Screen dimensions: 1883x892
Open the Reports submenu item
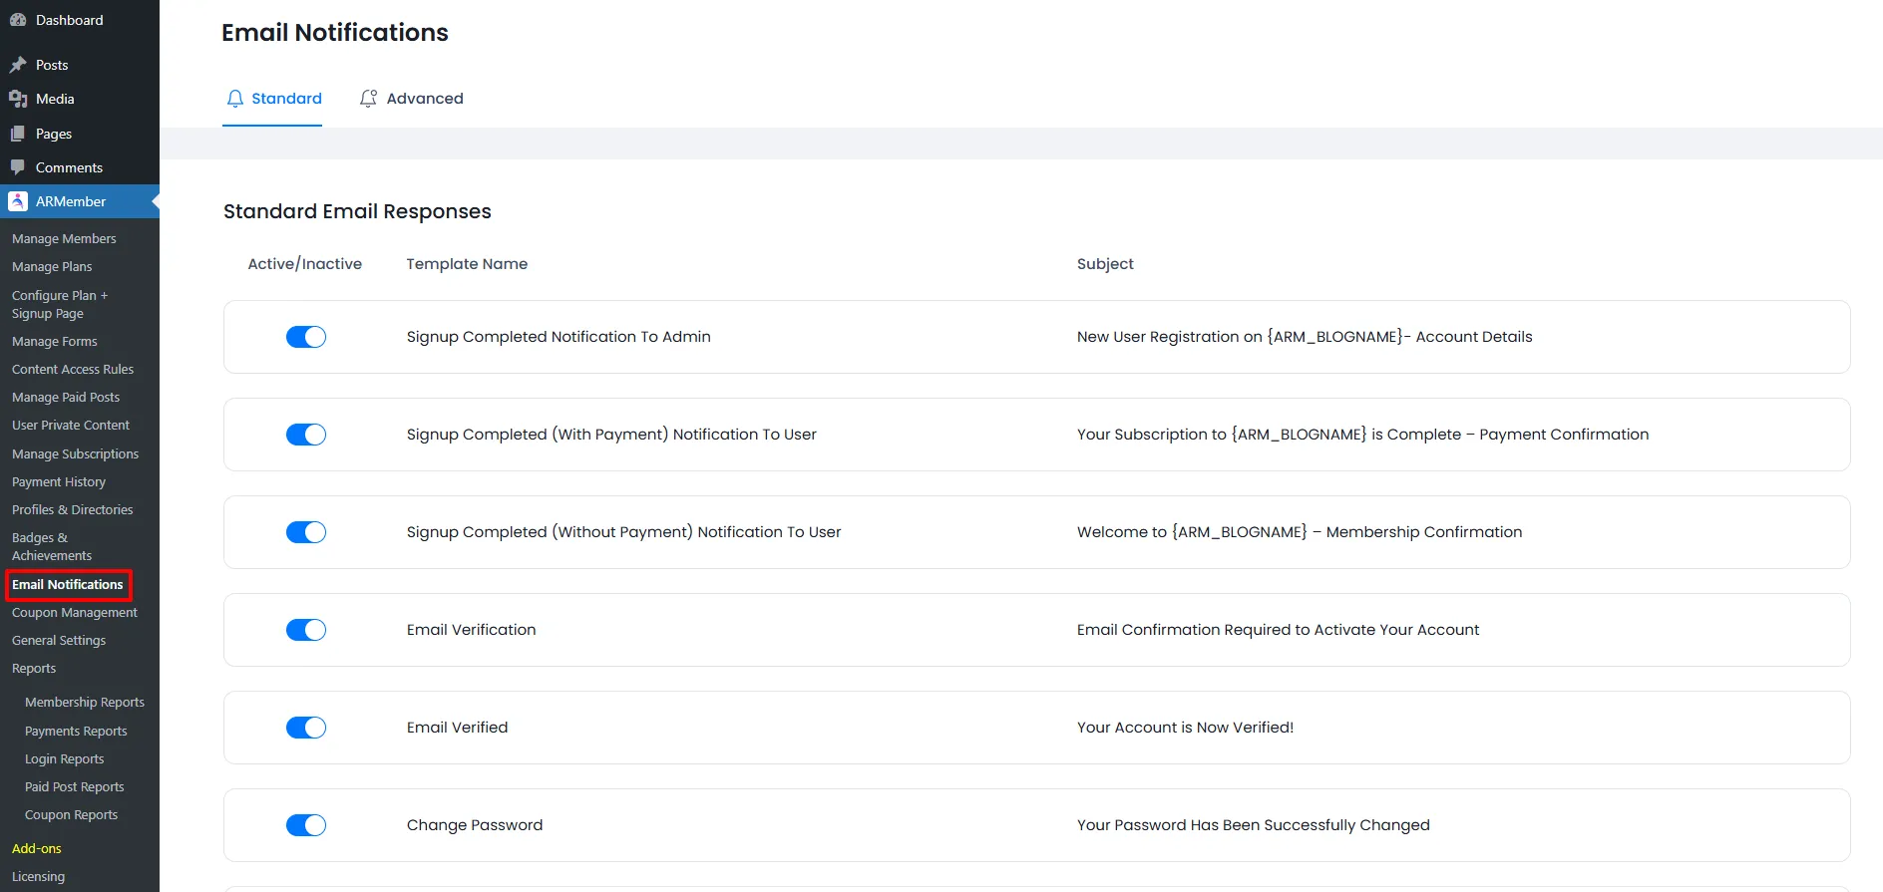point(34,669)
